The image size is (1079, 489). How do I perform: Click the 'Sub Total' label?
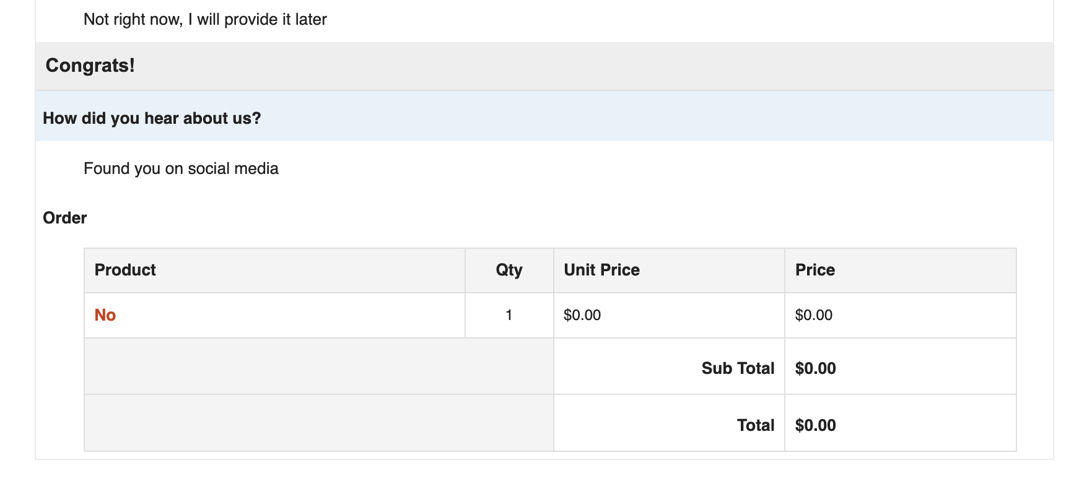pos(738,368)
